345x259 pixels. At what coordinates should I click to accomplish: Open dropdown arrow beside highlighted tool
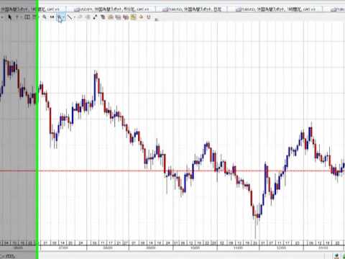coord(64,17)
